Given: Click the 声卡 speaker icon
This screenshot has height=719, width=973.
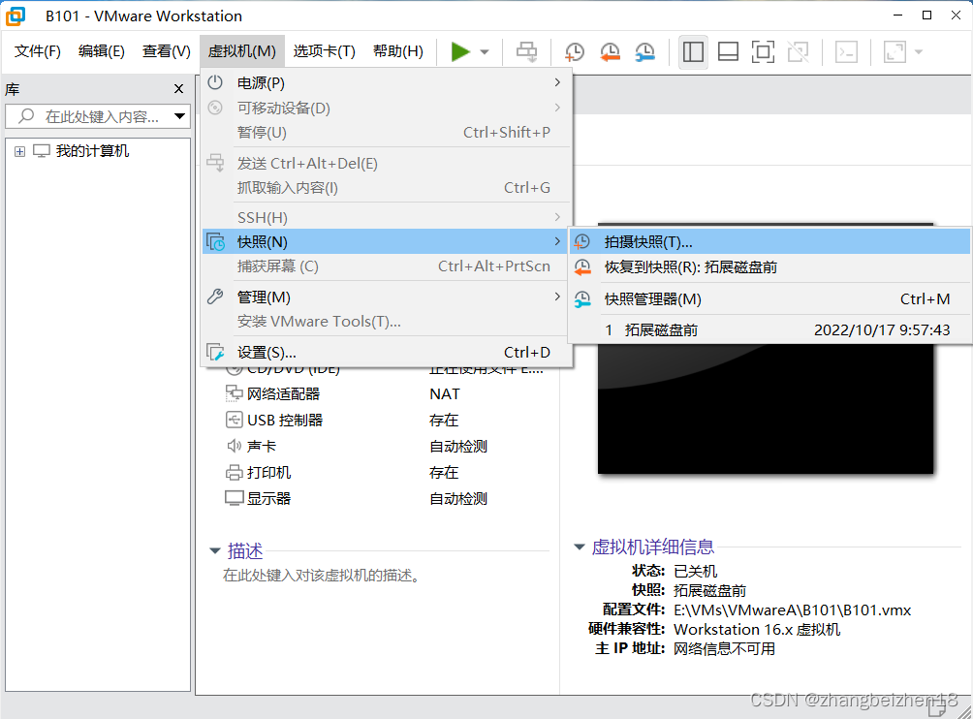Looking at the screenshot, I should pos(234,446).
